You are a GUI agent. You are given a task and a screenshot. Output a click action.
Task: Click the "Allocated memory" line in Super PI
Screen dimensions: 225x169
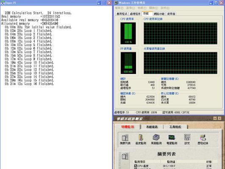(x=30, y=24)
